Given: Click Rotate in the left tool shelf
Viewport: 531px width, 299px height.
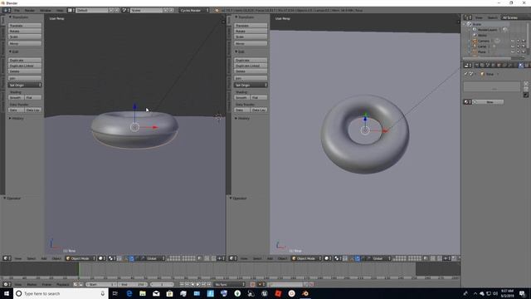Looking at the screenshot, I should 25,32.
